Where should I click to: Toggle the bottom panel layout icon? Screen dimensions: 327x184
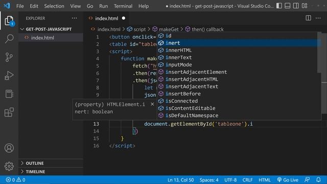pos(287,6)
